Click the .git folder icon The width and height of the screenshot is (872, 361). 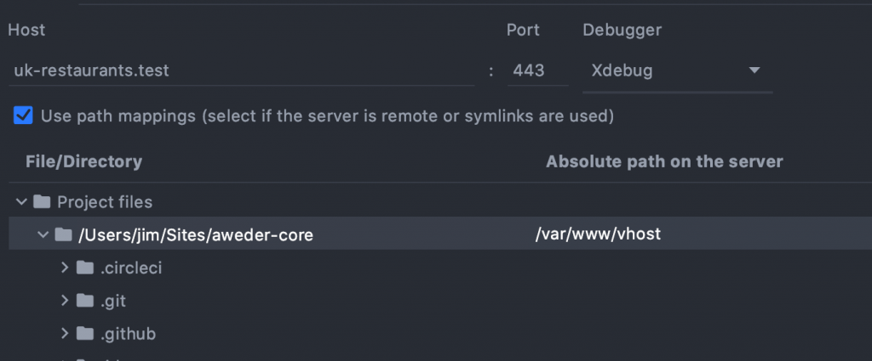pos(85,301)
